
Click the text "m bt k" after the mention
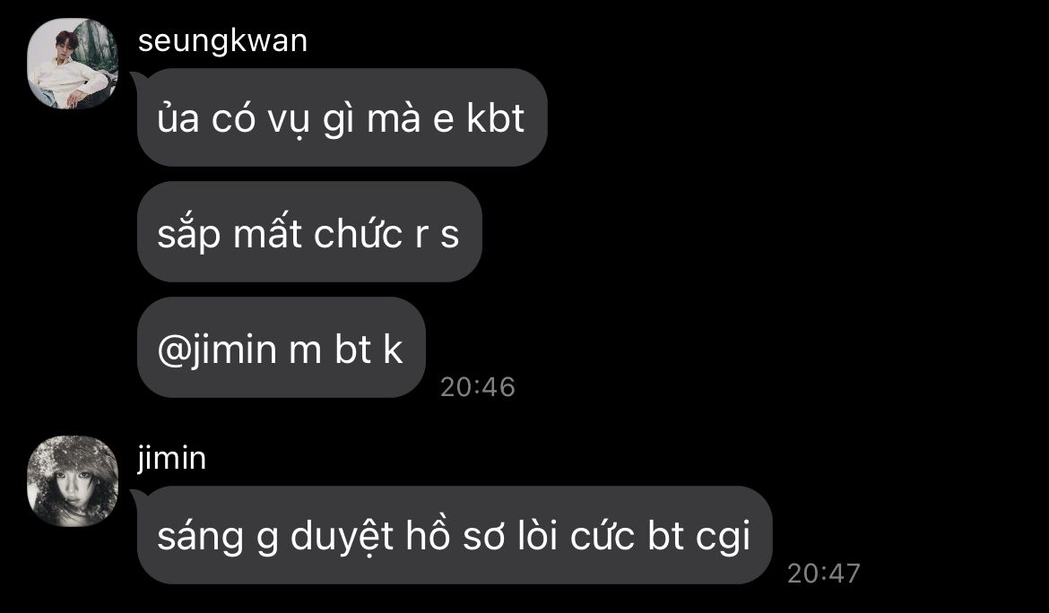pyautogui.click(x=346, y=349)
